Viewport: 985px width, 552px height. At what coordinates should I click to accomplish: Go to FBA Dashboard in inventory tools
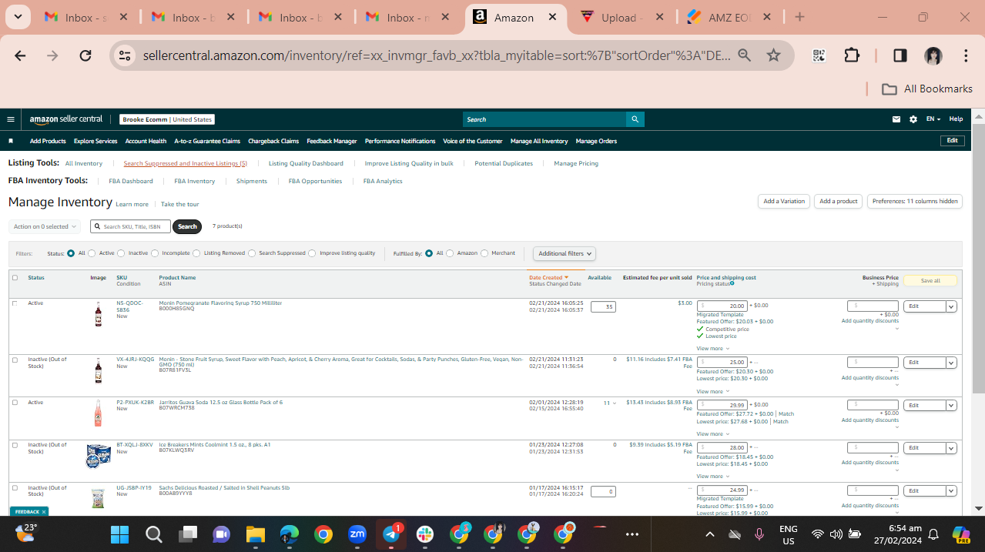click(x=131, y=181)
